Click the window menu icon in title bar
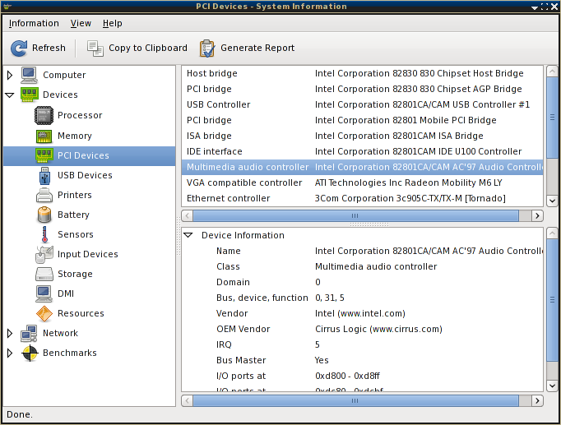 pos(7,6)
